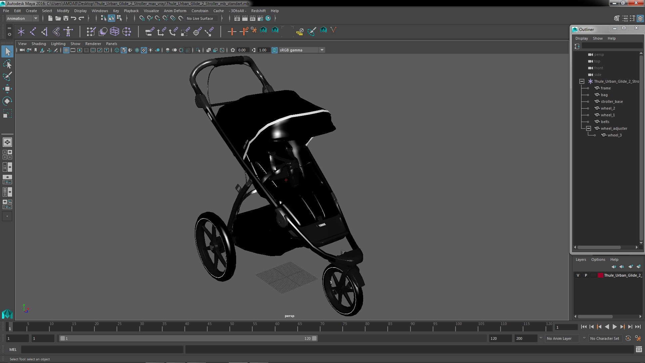The width and height of the screenshot is (645, 363).
Task: Open the Animation menu set dropdown
Action: (x=22, y=18)
